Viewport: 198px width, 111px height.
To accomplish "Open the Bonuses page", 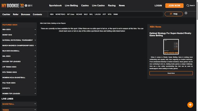I will [x=25, y=14].
